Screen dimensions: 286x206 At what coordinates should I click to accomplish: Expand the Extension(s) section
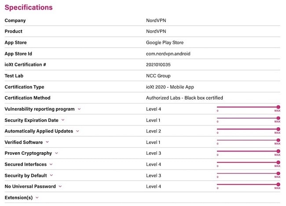coord(37,198)
